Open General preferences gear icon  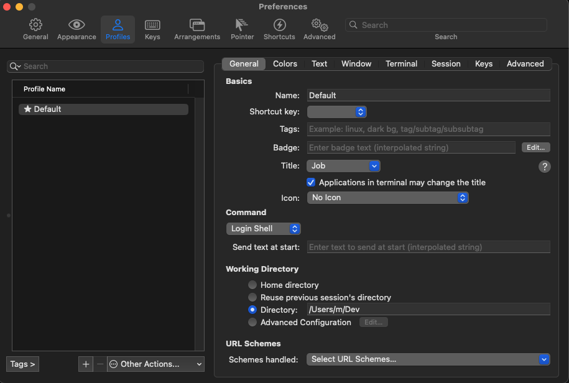(x=35, y=25)
